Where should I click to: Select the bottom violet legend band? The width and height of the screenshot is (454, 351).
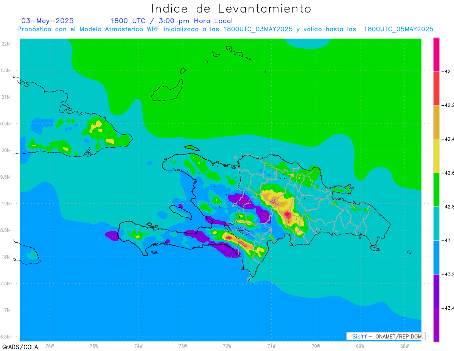pyautogui.click(x=436, y=324)
